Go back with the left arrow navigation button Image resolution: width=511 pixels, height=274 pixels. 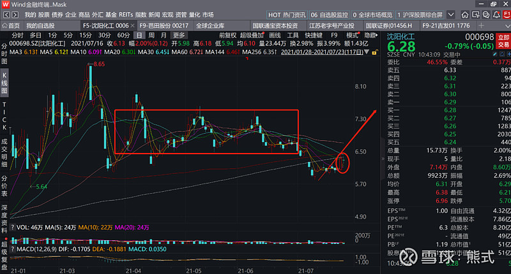[6, 15]
